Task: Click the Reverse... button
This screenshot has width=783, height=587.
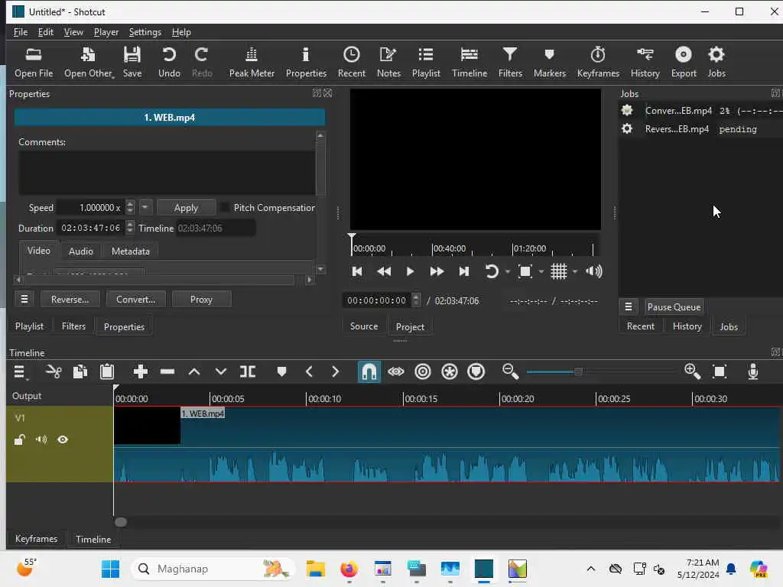Action: point(70,300)
